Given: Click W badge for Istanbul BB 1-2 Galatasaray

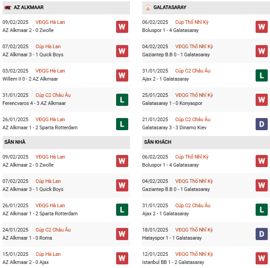Looking at the screenshot, I should (261, 259).
